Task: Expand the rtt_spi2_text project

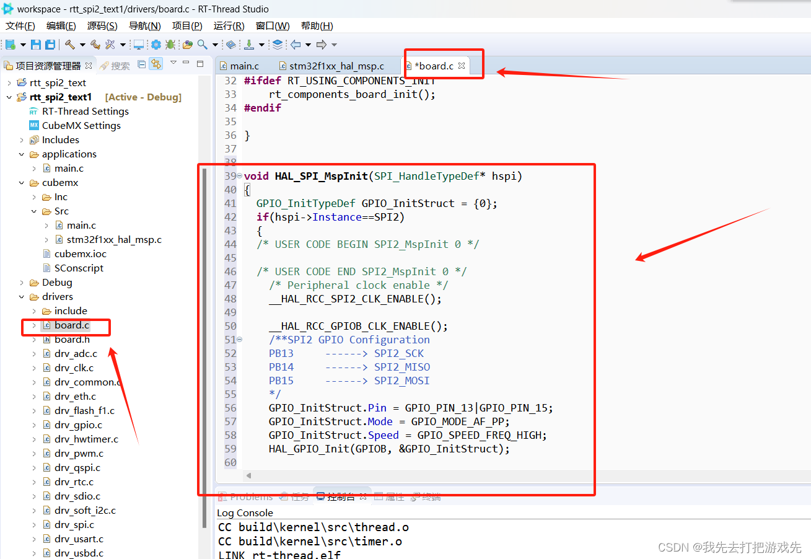Action: click(x=9, y=83)
